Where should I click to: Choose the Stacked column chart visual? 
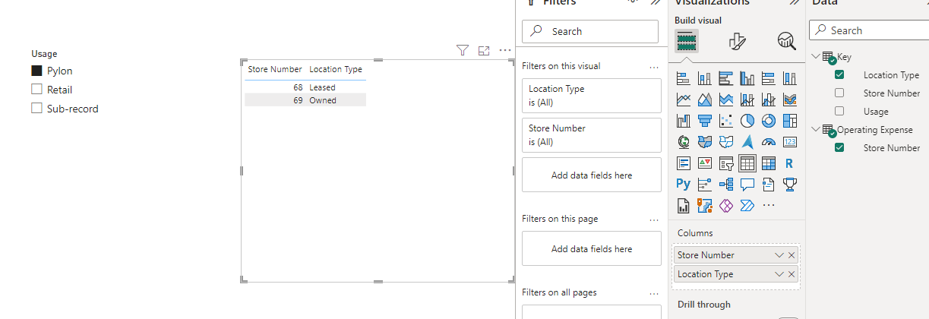704,78
